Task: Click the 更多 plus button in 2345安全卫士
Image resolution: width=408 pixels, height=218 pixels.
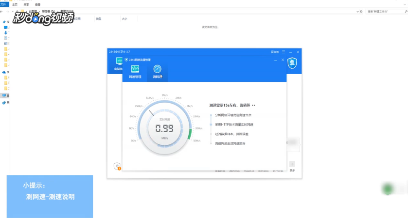Action: tap(292, 164)
